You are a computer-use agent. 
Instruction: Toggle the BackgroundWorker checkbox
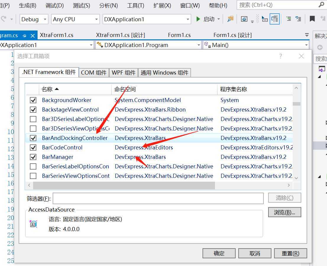coord(33,100)
